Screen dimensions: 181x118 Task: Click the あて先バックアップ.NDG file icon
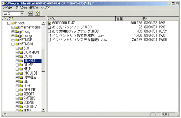pyautogui.click(x=50, y=27)
